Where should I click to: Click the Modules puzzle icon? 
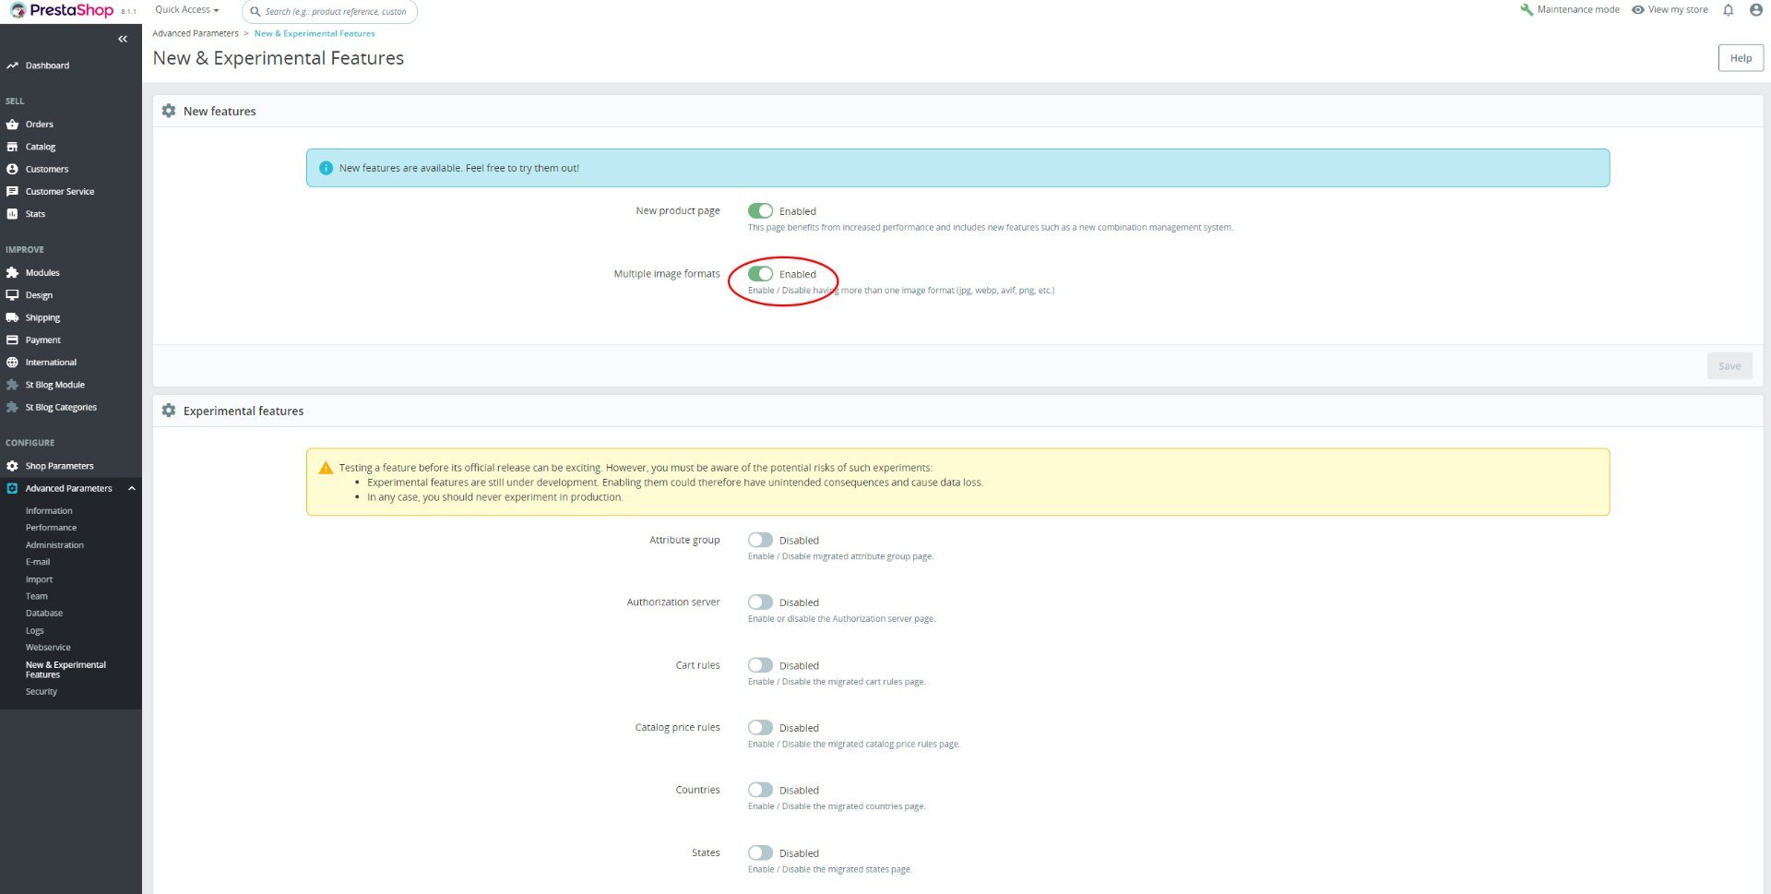click(12, 273)
